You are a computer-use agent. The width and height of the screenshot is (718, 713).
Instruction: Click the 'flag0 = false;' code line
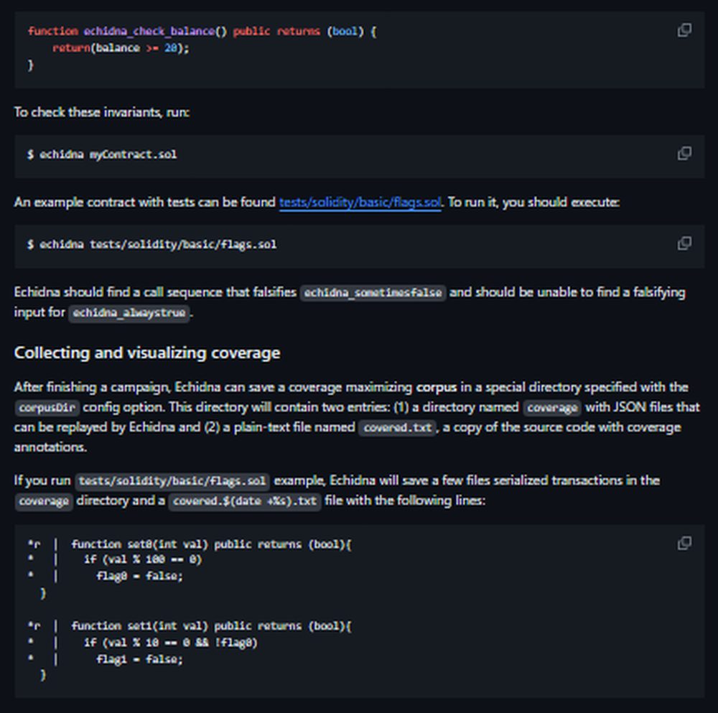(x=140, y=576)
